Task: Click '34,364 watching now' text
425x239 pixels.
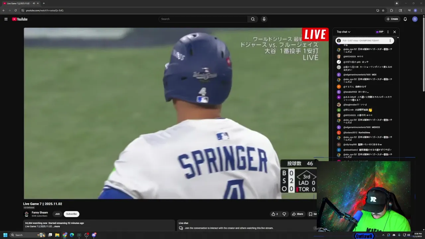Action: (x=36, y=223)
